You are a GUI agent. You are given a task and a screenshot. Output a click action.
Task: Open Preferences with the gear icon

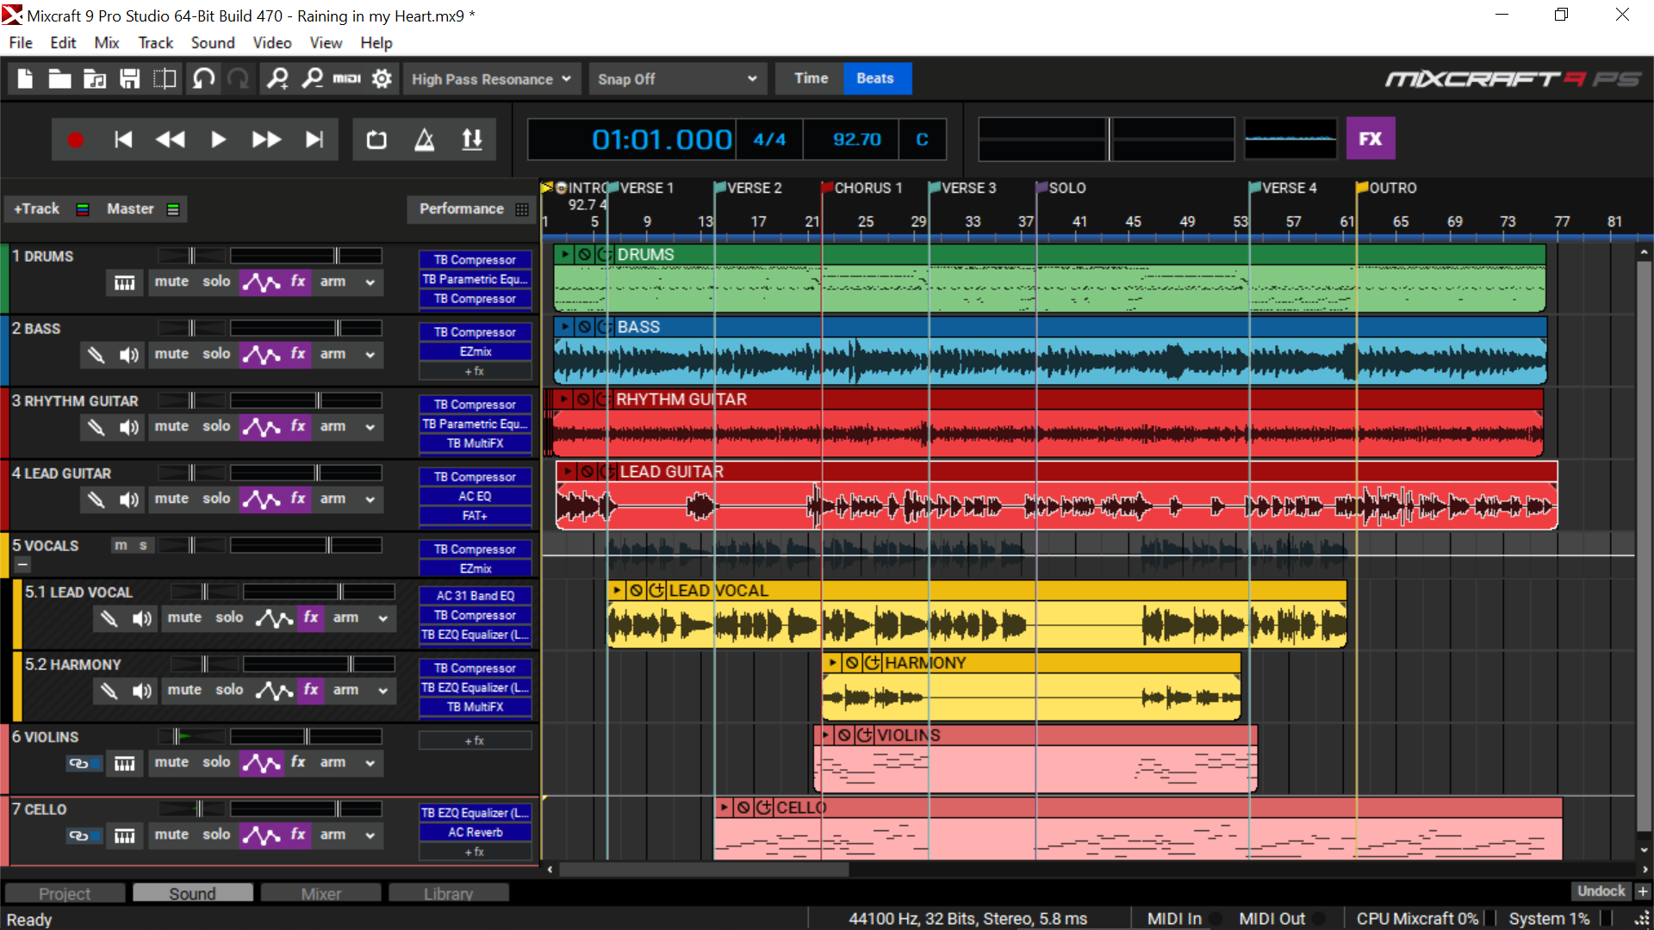pyautogui.click(x=382, y=79)
